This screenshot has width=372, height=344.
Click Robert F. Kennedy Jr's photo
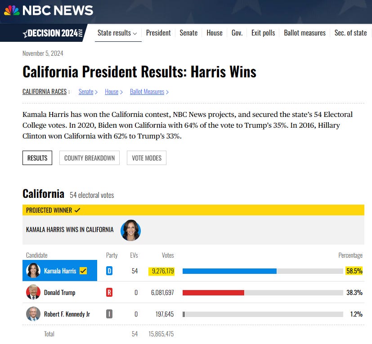(33, 313)
